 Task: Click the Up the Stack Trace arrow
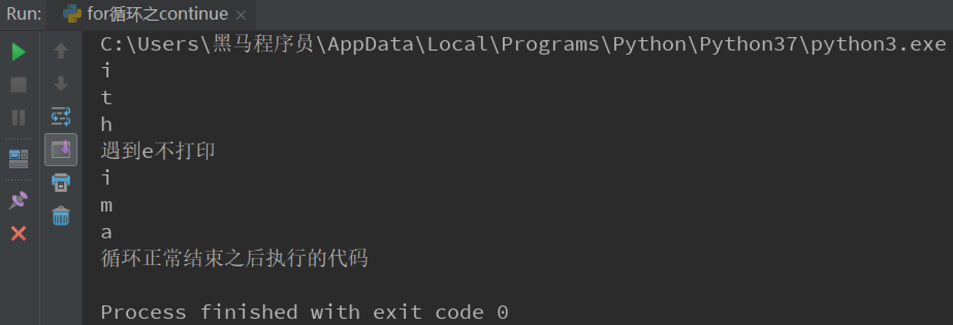tap(61, 51)
